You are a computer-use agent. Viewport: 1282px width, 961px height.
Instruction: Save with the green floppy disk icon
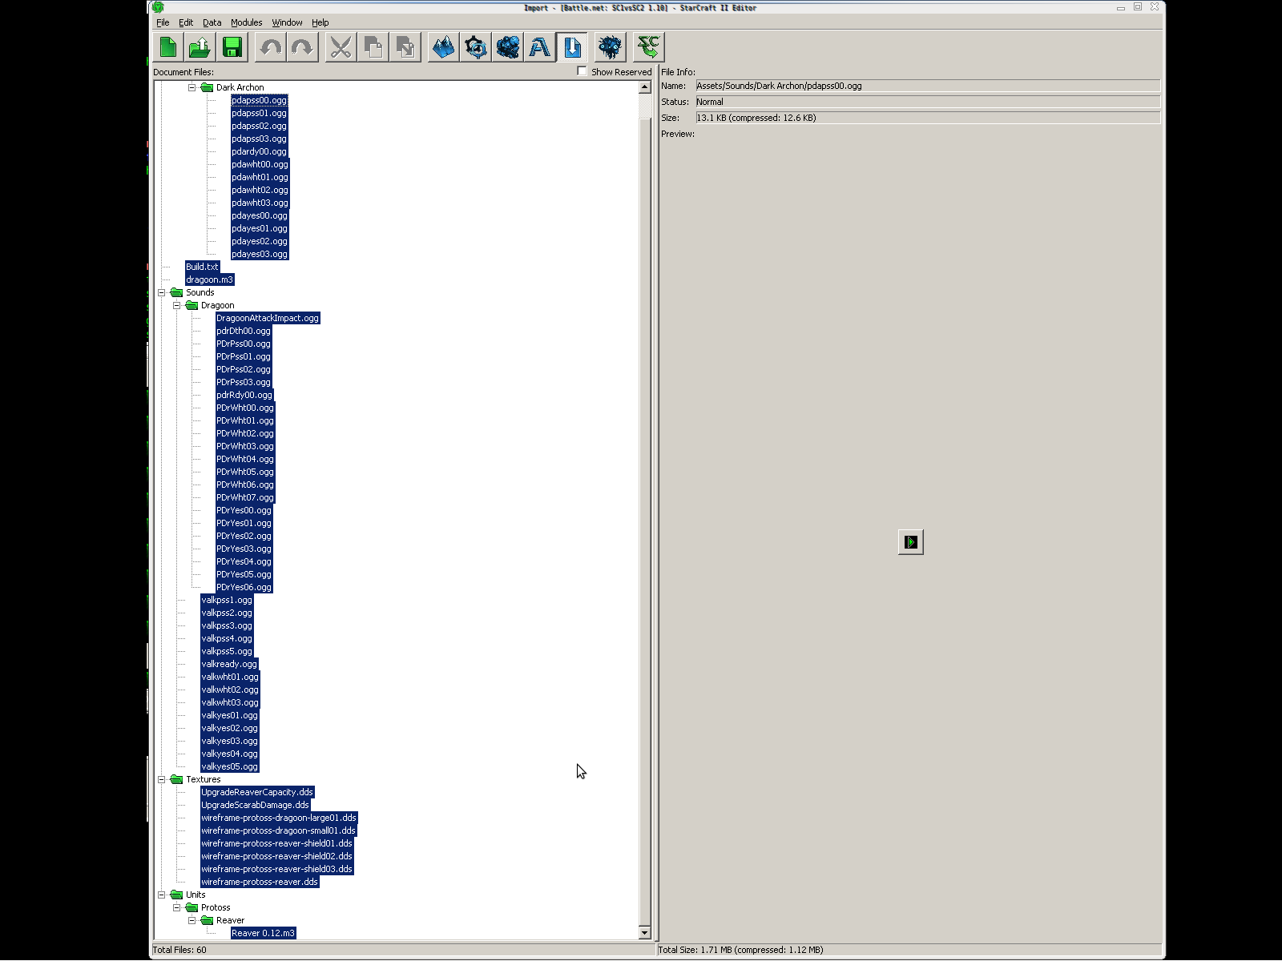point(232,48)
